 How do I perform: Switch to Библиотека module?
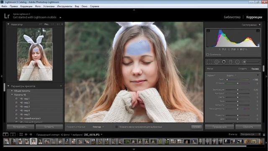[232, 17]
